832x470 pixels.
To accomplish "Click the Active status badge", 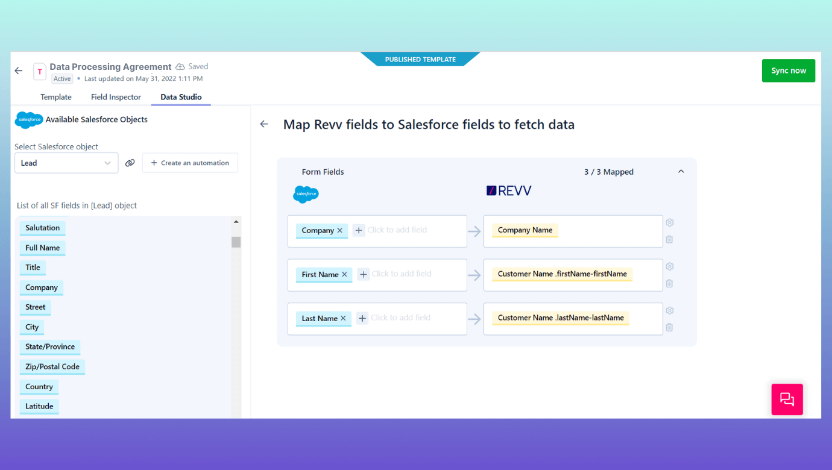I will pyautogui.click(x=62, y=79).
